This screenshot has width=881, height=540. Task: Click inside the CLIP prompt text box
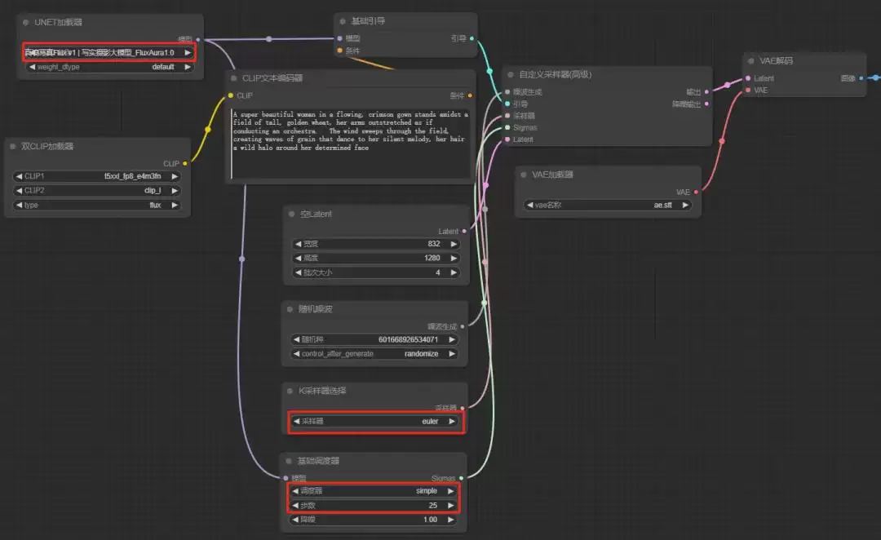pyautogui.click(x=351, y=144)
